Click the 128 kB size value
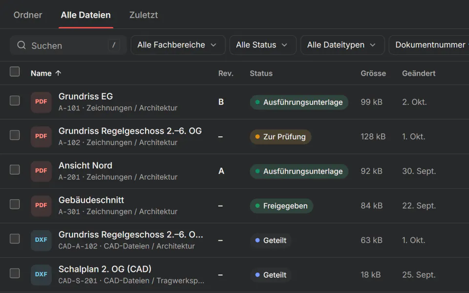 pyautogui.click(x=373, y=137)
